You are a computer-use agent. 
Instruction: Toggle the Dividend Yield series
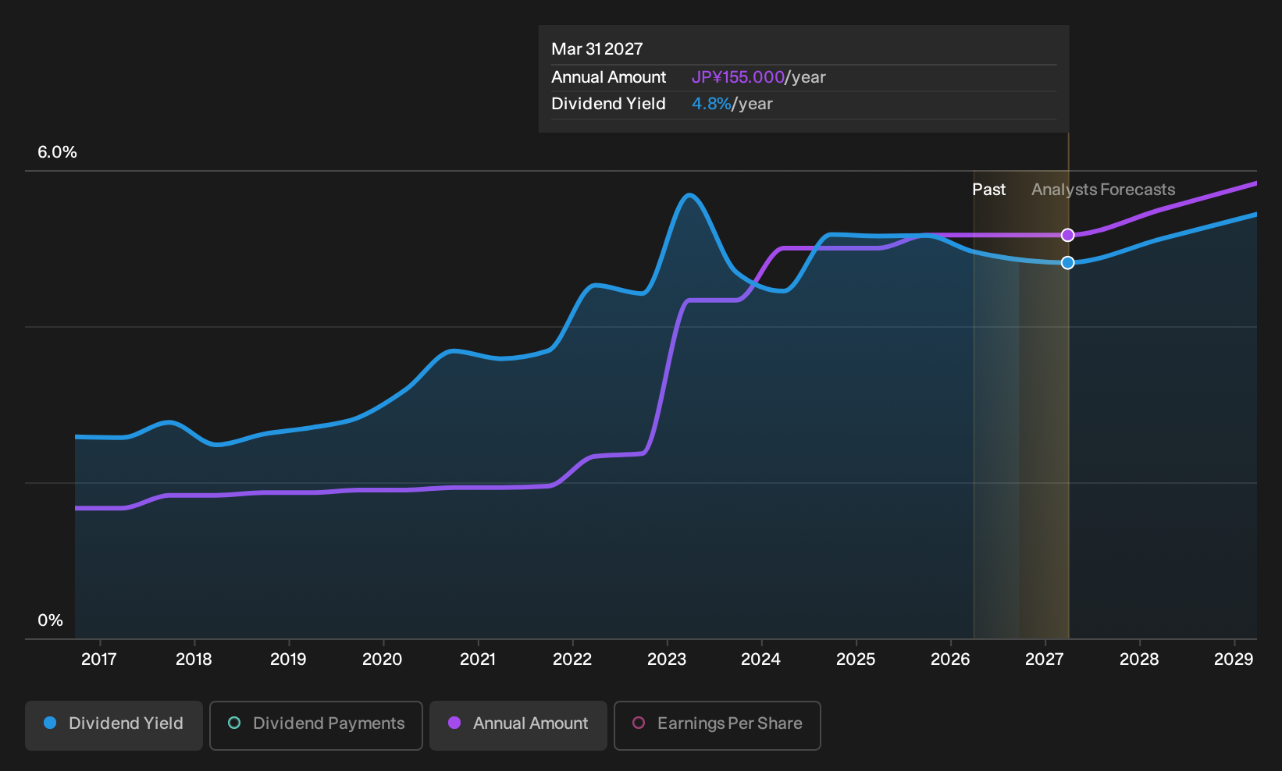114,725
